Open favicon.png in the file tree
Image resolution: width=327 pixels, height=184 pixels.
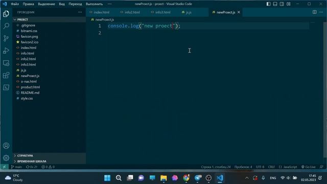[30, 36]
